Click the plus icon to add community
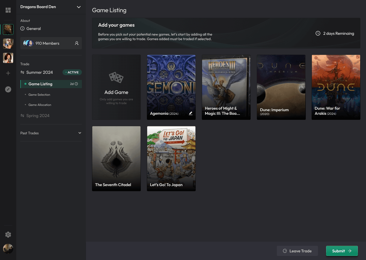This screenshot has height=260, width=366. click(x=8, y=73)
